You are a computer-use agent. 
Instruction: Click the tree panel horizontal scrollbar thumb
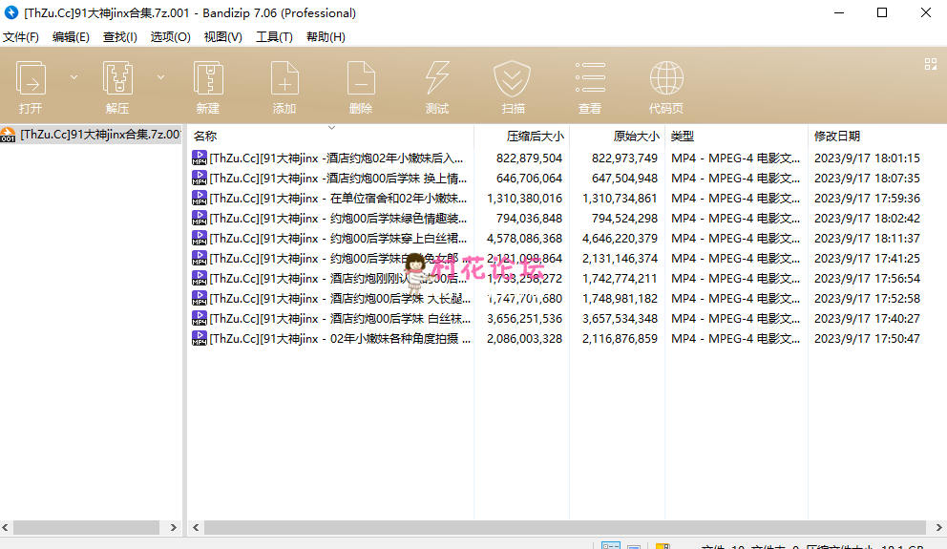pyautogui.click(x=86, y=527)
